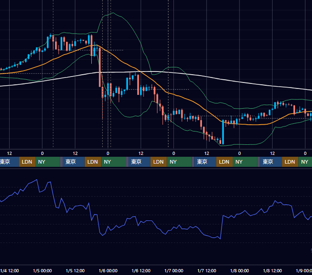
Task: Select the NY session block spanning 1/7 00:00
Action: (179, 162)
